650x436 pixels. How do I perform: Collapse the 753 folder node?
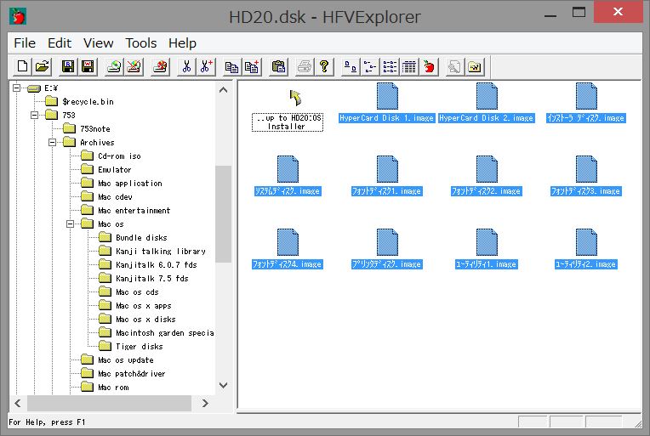34,115
